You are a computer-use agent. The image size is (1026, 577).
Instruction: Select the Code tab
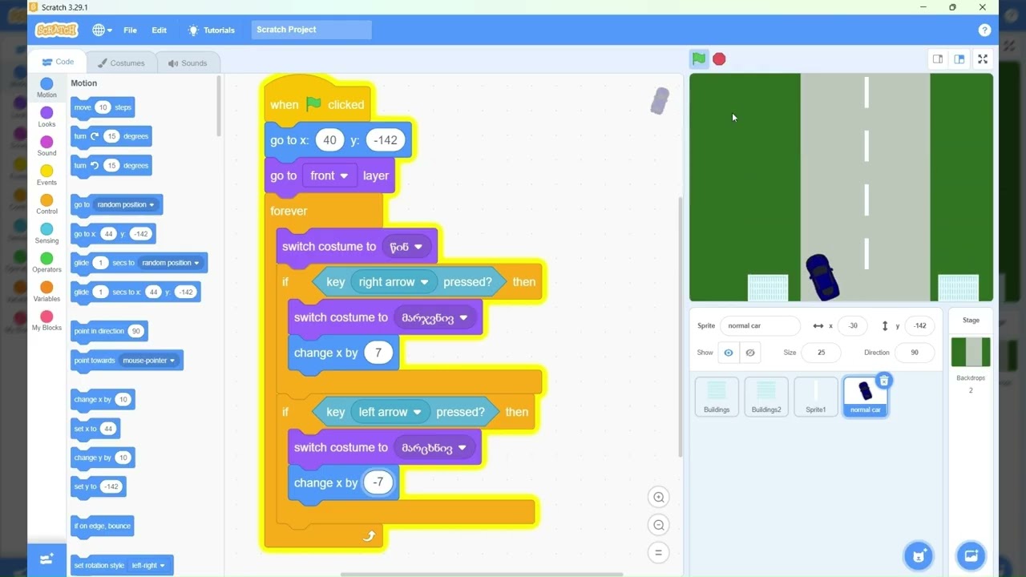57,62
